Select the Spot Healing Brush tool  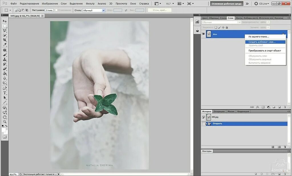click(x=5, y=50)
